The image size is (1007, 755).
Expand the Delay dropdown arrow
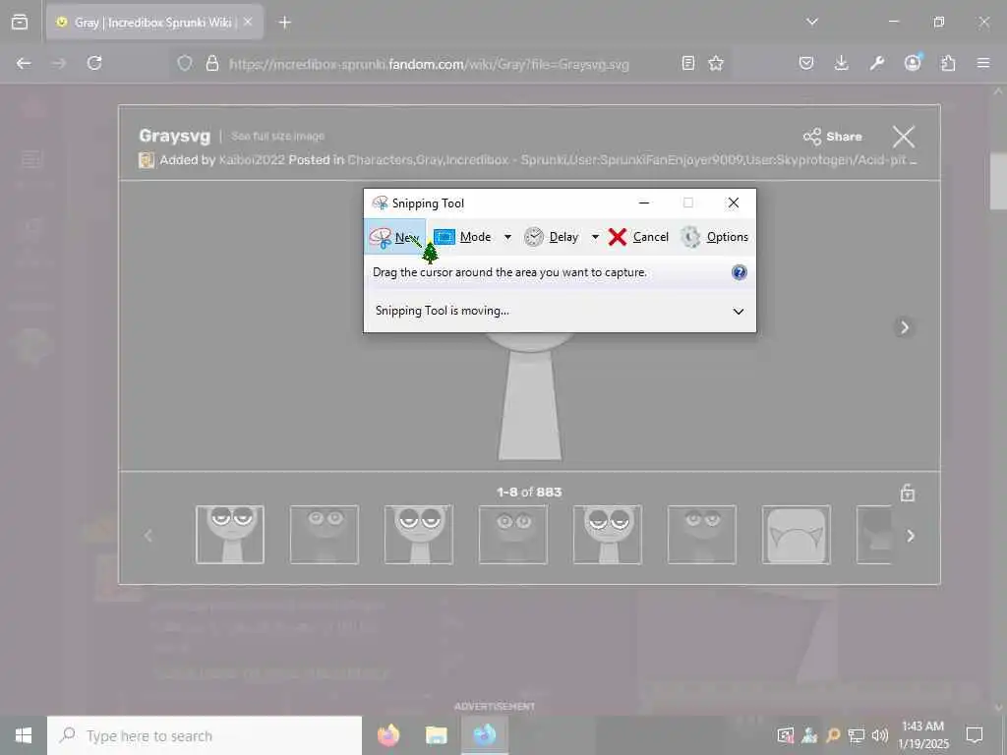coord(595,237)
